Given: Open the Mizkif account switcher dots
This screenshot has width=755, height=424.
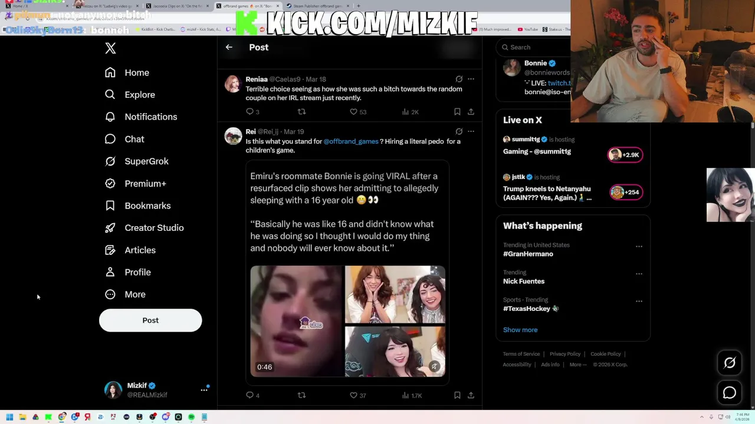Looking at the screenshot, I should click(x=204, y=390).
